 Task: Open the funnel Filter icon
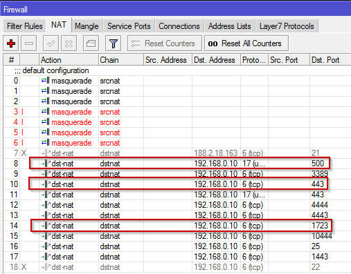point(113,43)
